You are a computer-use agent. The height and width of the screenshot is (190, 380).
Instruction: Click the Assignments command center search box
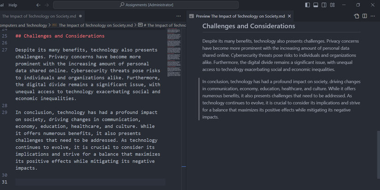click(146, 5)
